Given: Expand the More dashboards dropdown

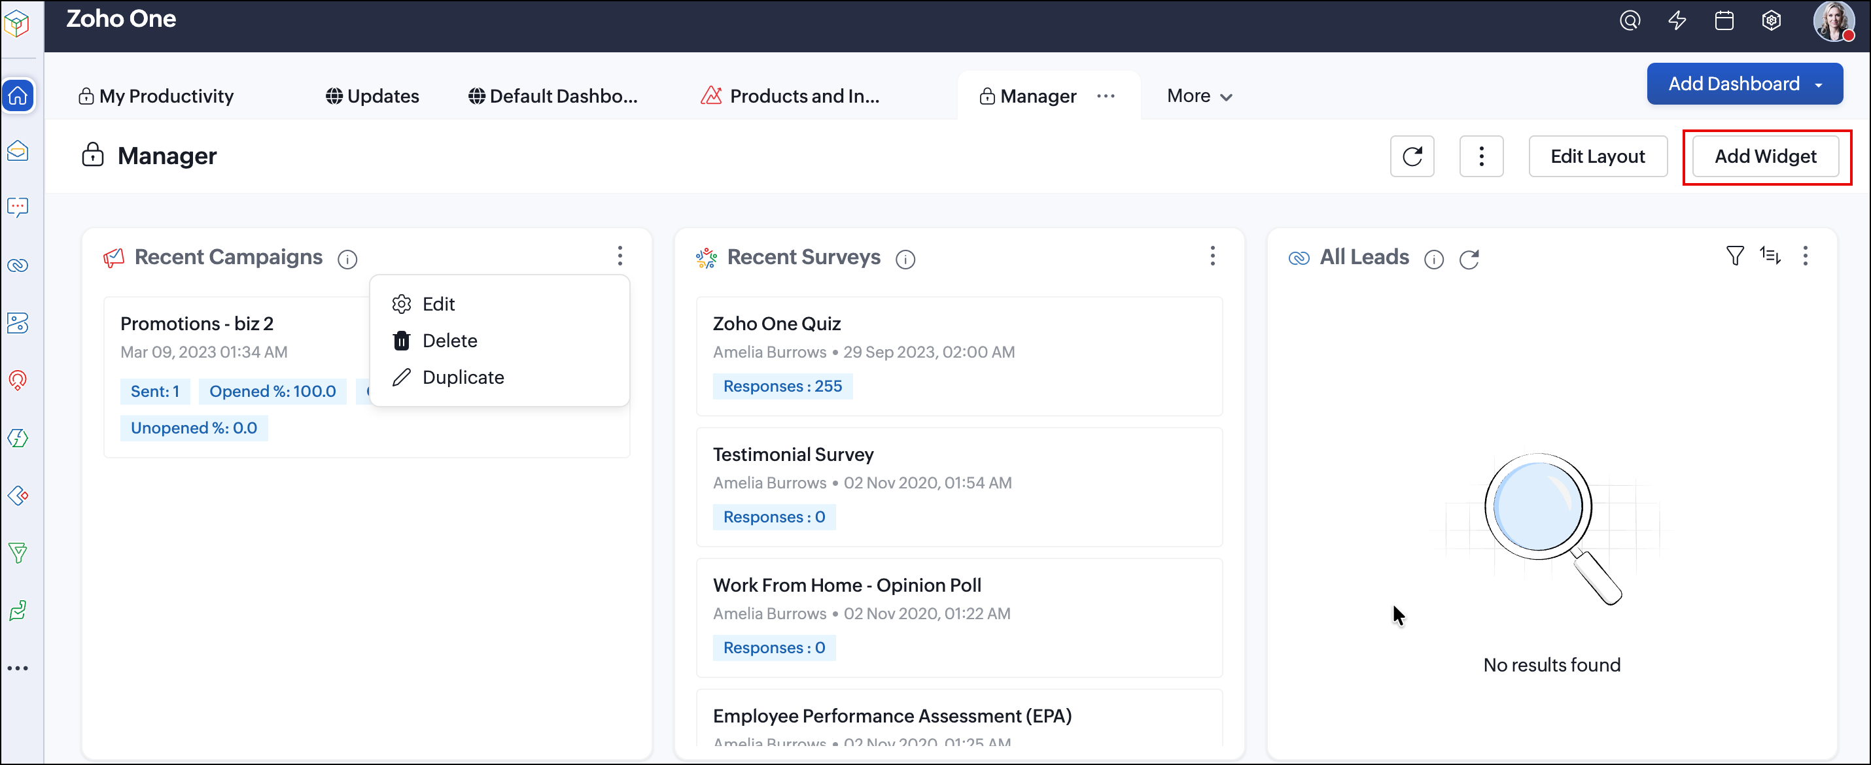Looking at the screenshot, I should pos(1199,96).
